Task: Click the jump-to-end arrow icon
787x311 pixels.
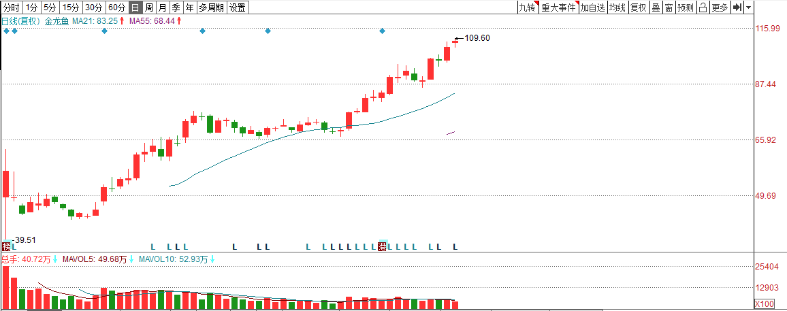Action: (737, 7)
